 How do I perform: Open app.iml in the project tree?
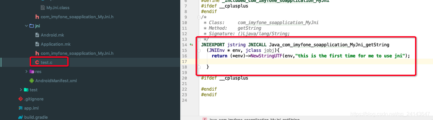31,108
